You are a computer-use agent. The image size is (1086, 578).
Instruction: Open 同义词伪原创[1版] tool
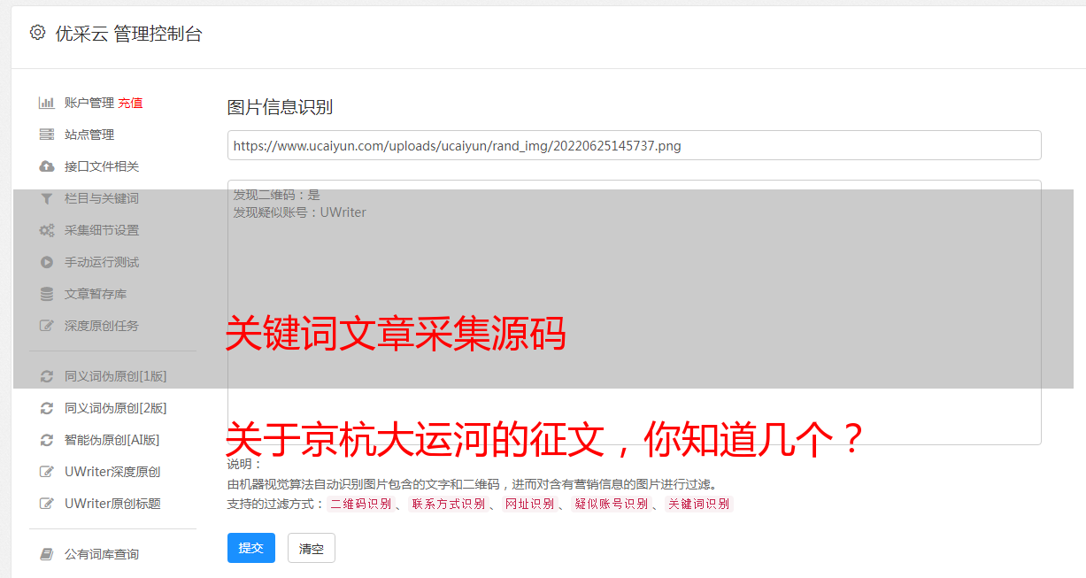click(115, 376)
